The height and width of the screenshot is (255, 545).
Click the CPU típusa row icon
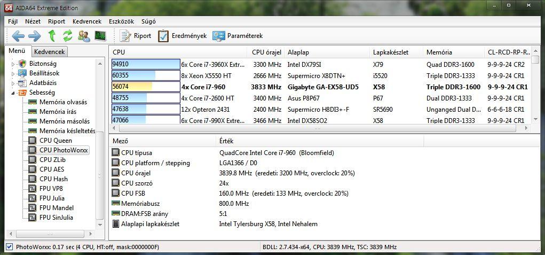(x=115, y=153)
